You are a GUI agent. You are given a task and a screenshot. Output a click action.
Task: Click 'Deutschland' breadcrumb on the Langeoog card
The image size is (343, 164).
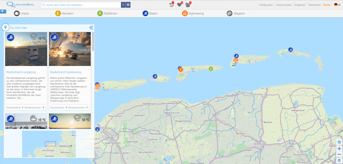[13, 108]
